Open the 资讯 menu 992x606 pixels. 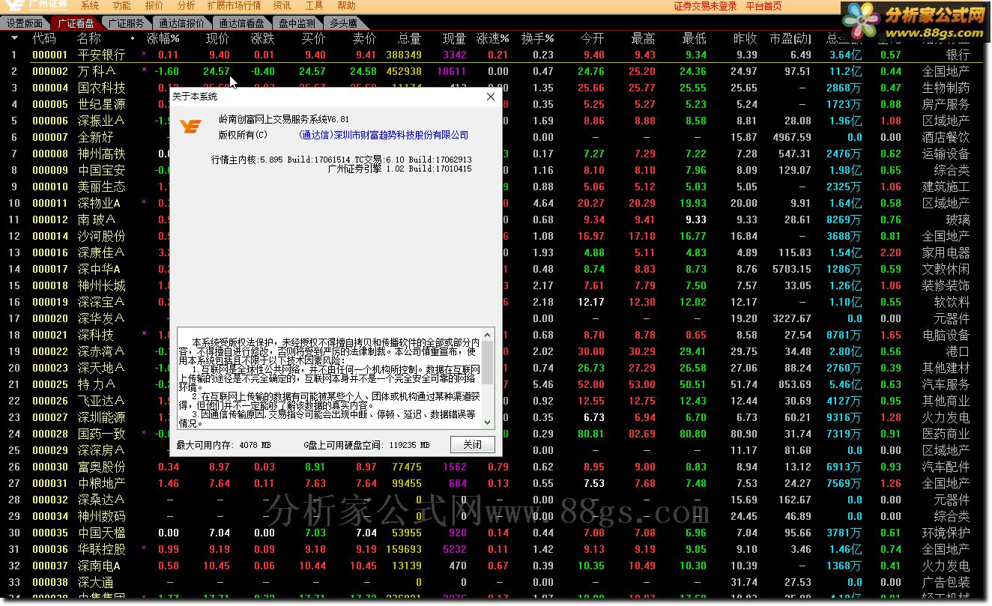282,6
